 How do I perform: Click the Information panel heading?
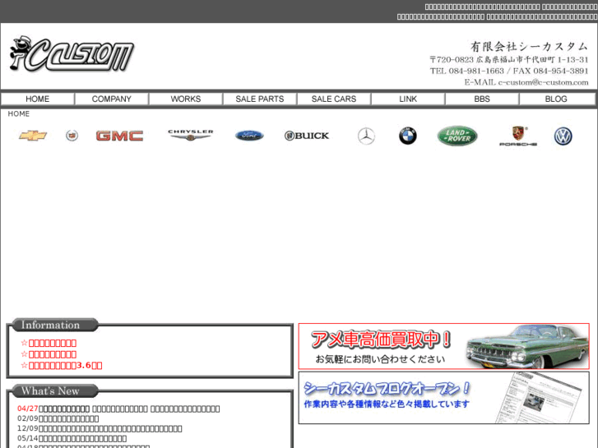point(53,325)
